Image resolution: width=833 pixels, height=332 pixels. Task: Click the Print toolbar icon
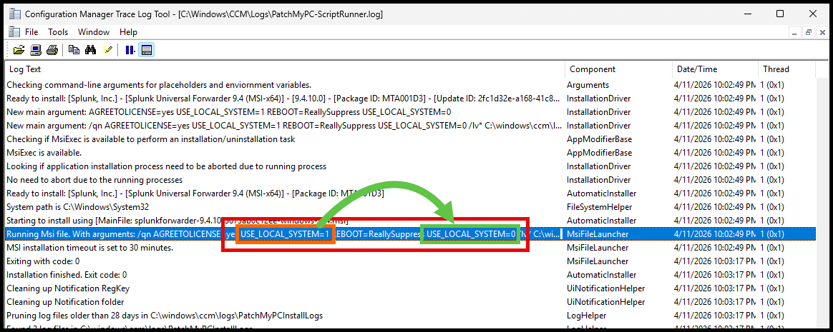52,51
